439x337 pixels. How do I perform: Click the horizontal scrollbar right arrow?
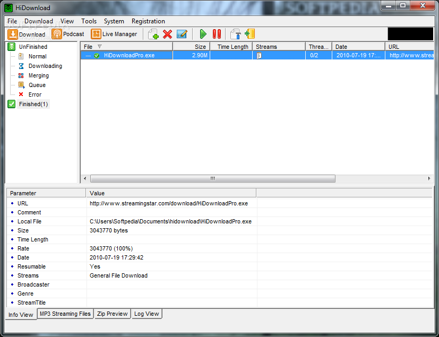coord(429,178)
